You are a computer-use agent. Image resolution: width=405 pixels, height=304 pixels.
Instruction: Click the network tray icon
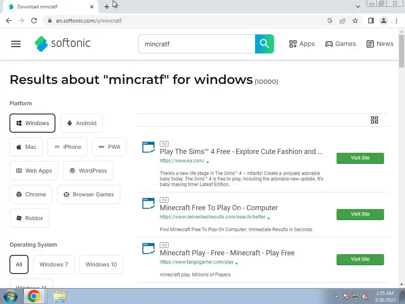356,297
